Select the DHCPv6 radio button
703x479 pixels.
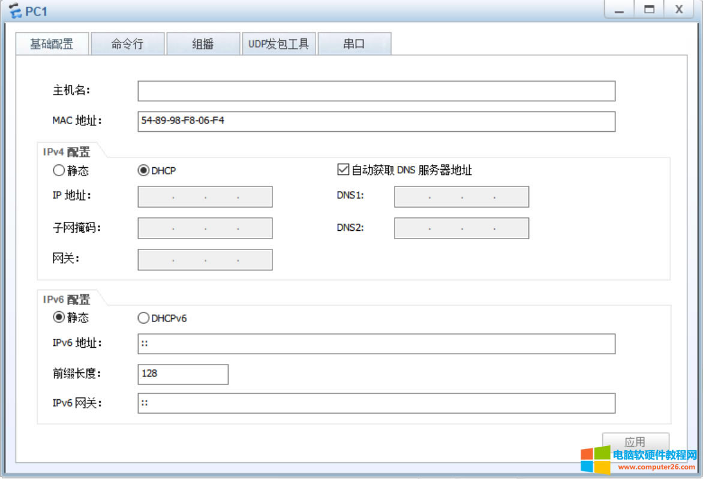[x=143, y=318]
